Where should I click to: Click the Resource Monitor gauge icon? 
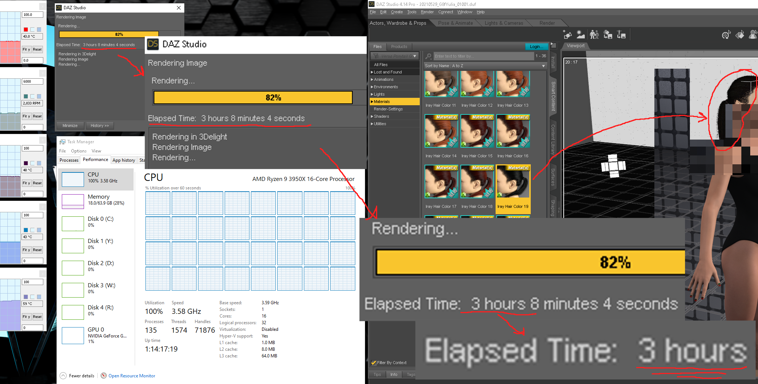click(104, 376)
